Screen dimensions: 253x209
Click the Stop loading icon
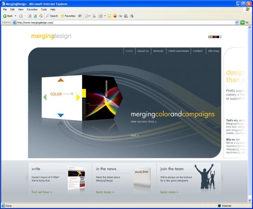(30, 16)
